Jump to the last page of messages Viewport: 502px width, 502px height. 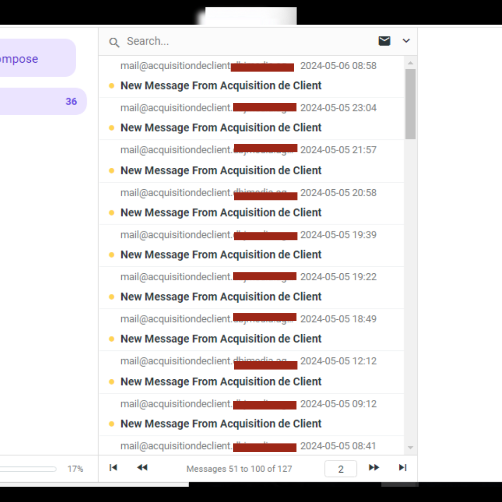tap(403, 468)
